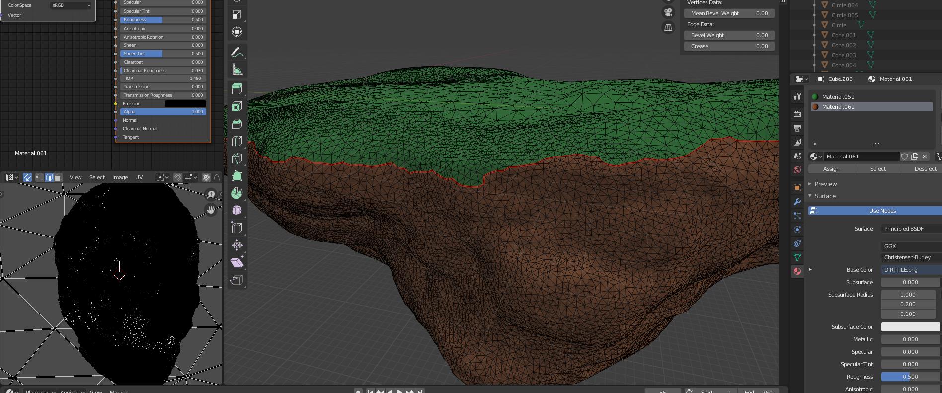Enable UV edge select mode
Screen dimensions: 942x393
click(x=49, y=177)
